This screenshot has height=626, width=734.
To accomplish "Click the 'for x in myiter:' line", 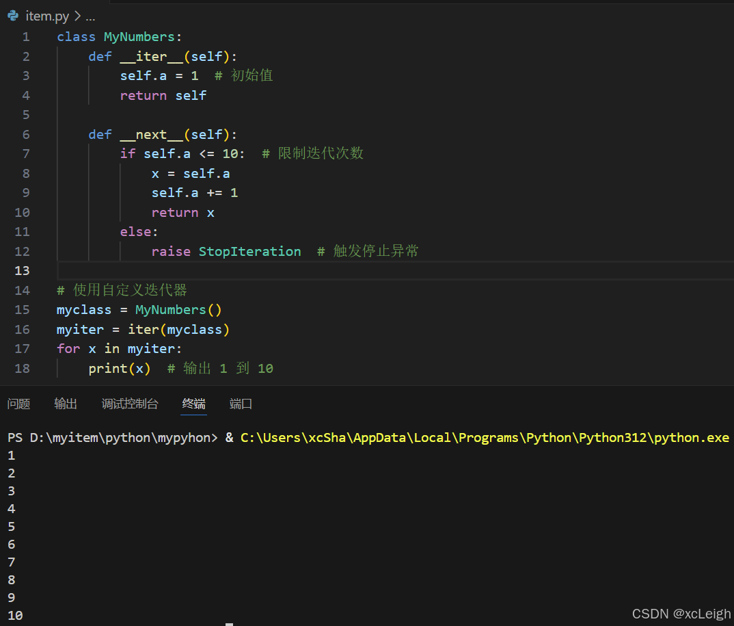I will point(119,349).
